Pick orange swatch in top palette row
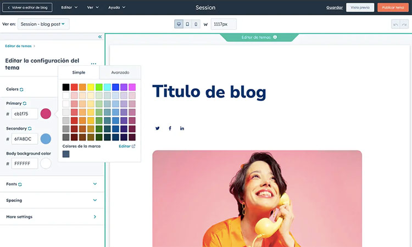This screenshot has height=247, width=412. [x=82, y=87]
